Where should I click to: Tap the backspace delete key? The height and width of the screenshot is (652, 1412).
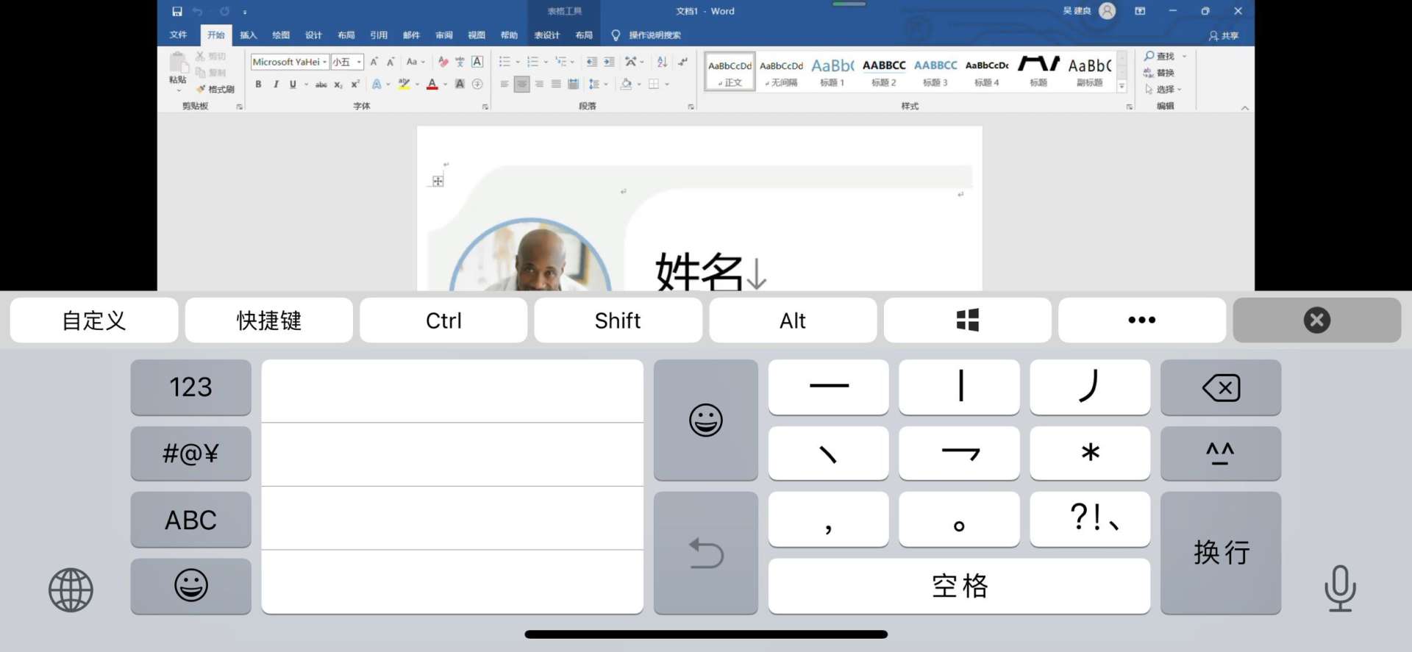[x=1221, y=387]
